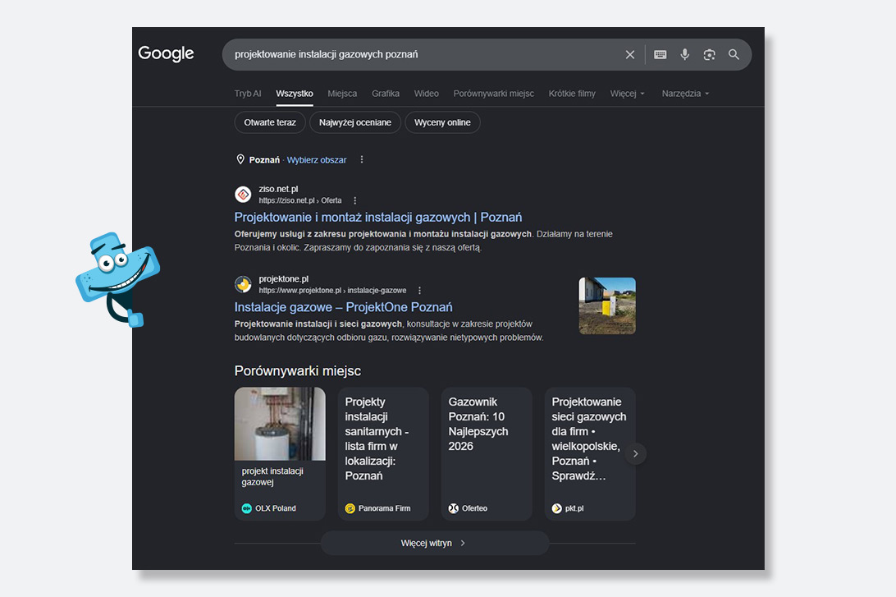Click OLX Poland logo icon
This screenshot has width=896, height=597.
coord(247,508)
